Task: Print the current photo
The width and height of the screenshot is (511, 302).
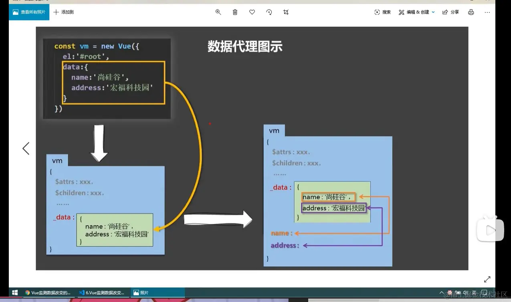Action: (471, 12)
